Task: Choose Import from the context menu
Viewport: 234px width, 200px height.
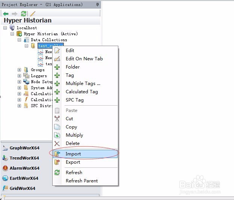Action: pos(85,154)
